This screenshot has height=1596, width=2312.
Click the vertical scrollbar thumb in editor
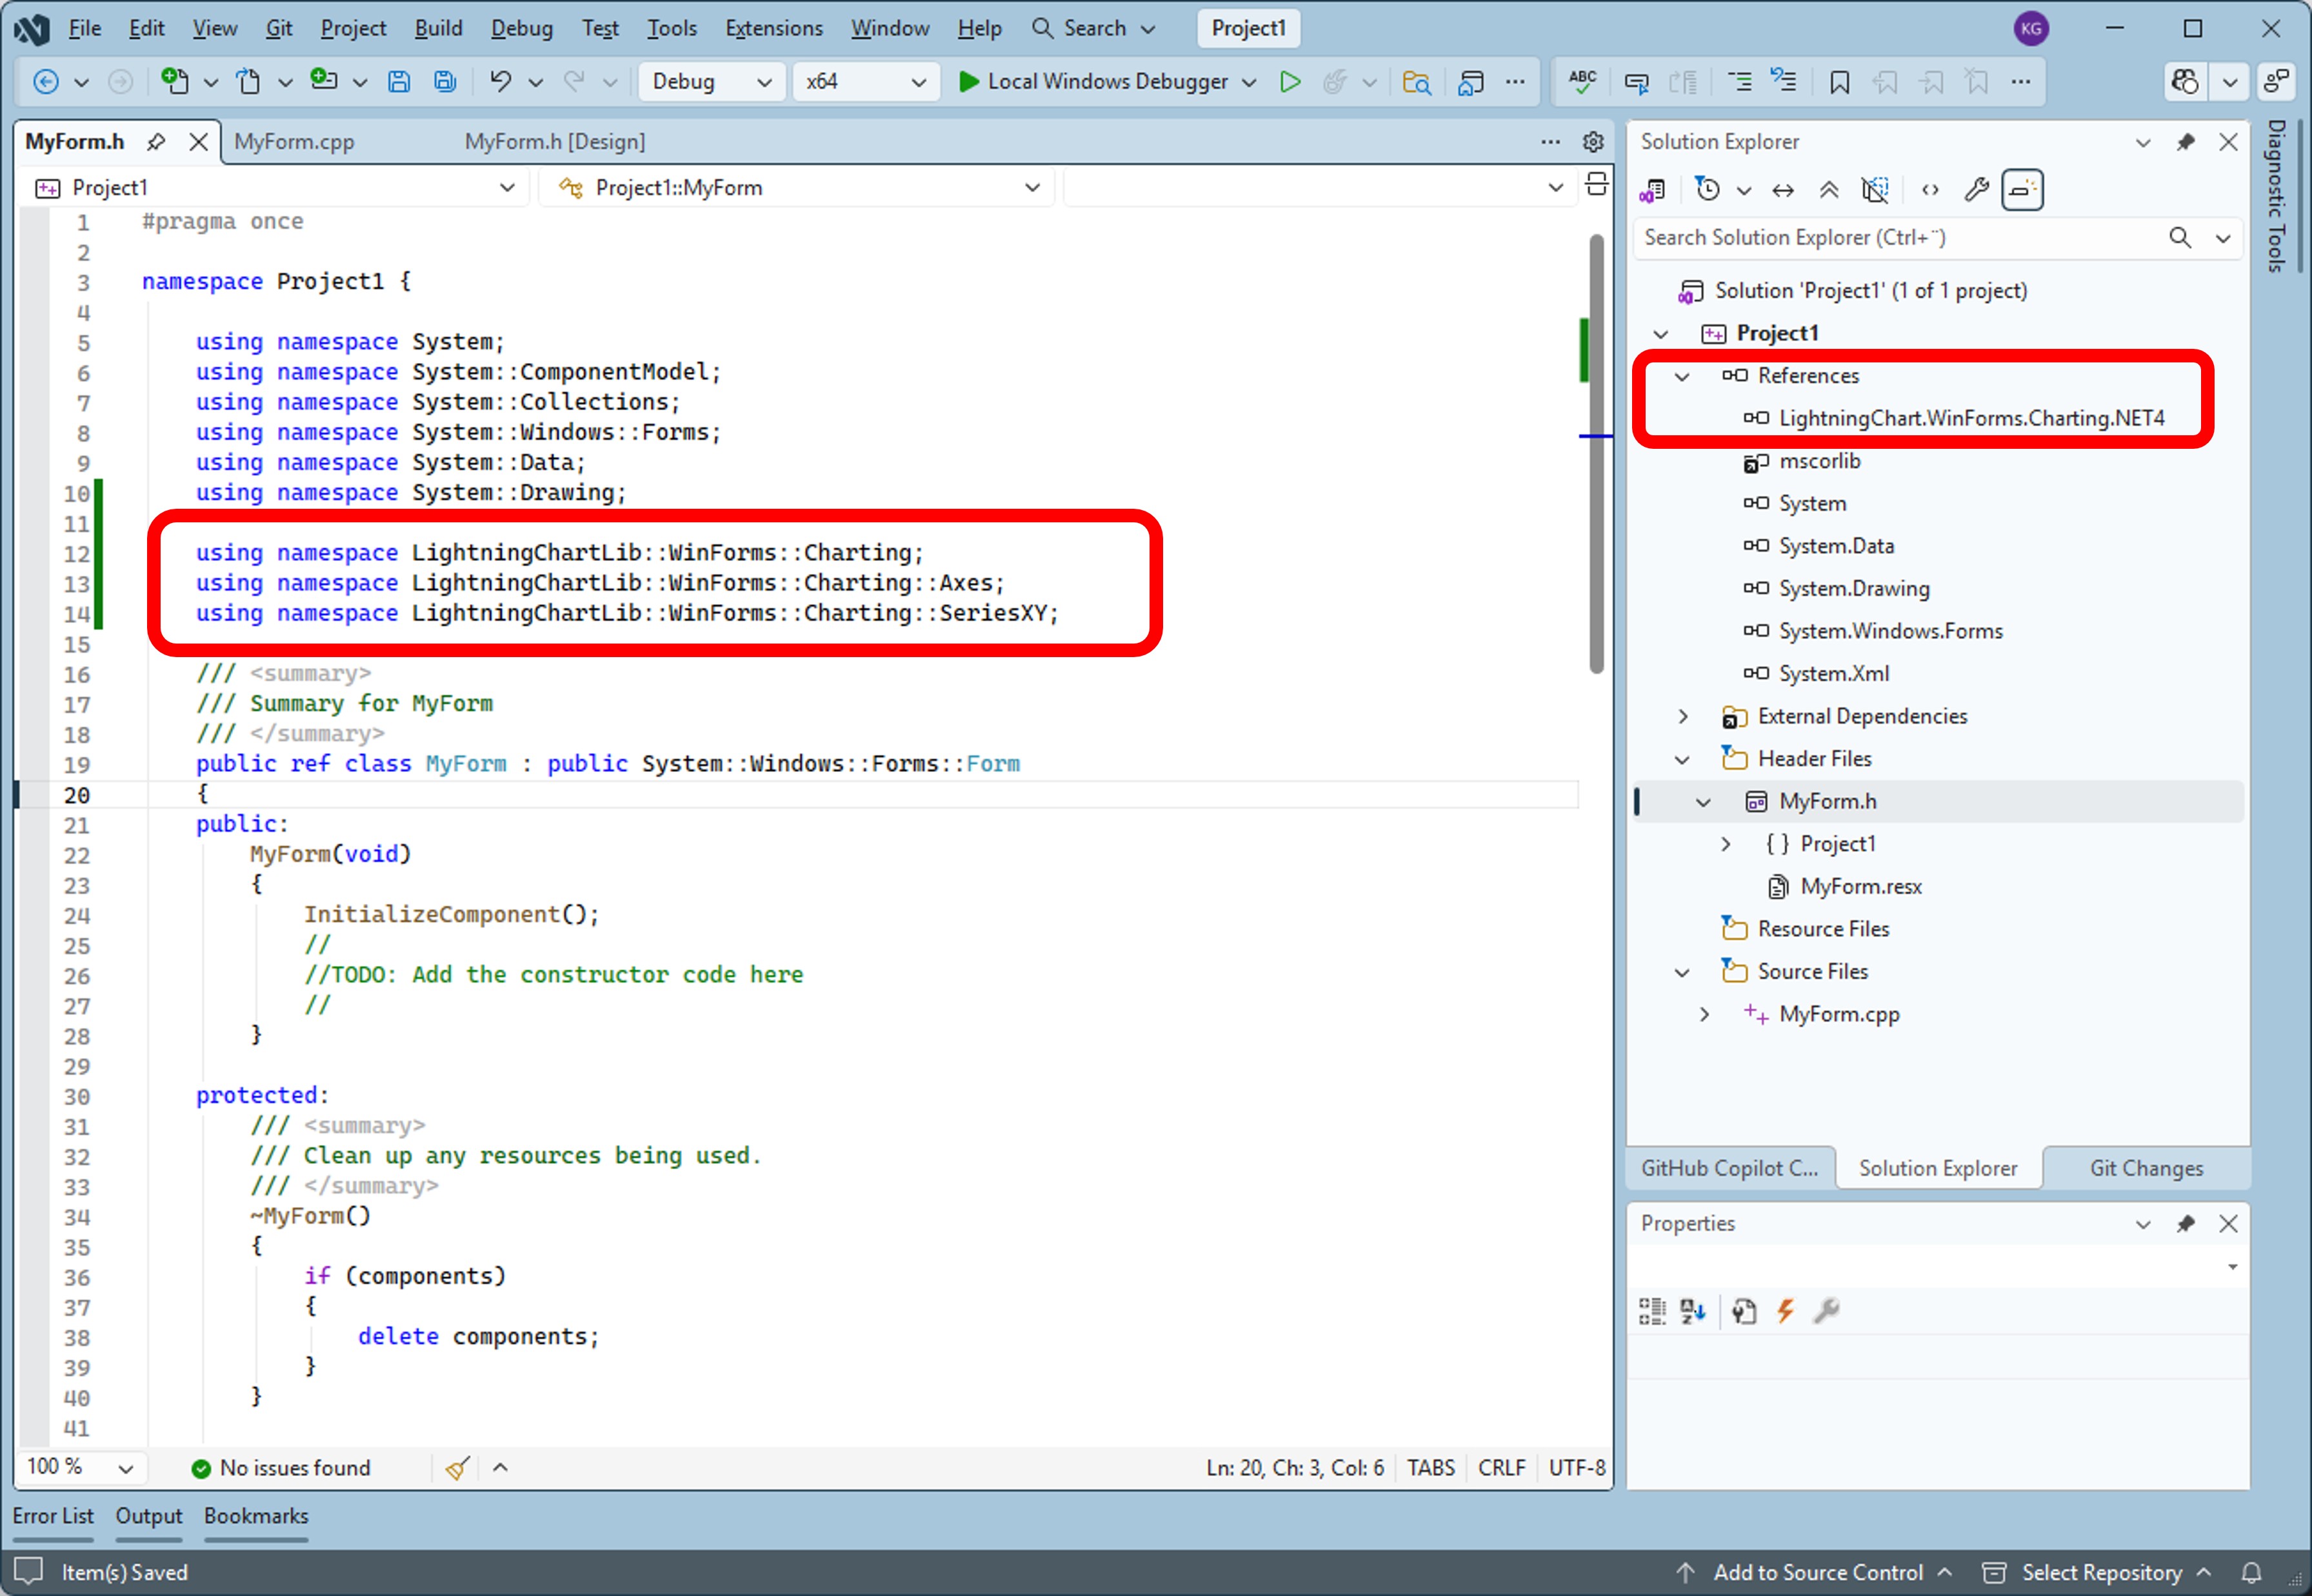click(1597, 453)
